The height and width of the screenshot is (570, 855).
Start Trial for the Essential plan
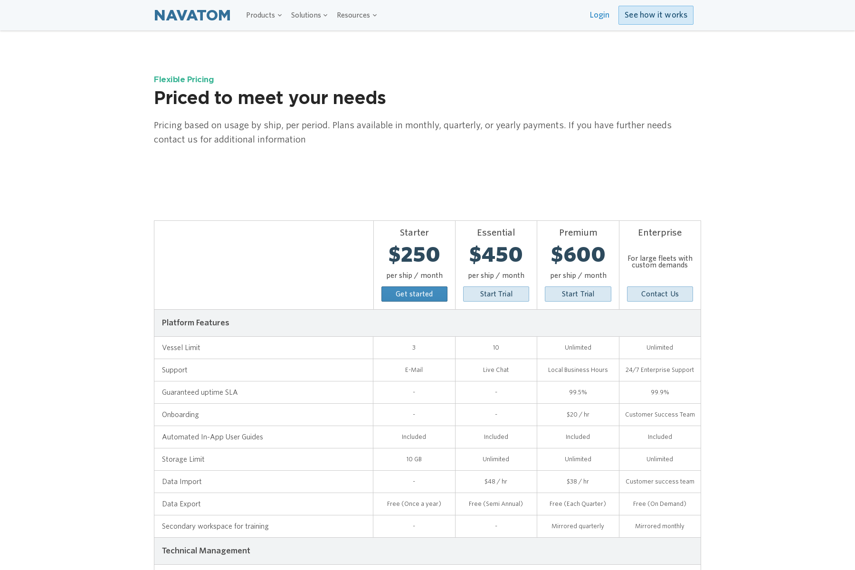(496, 294)
